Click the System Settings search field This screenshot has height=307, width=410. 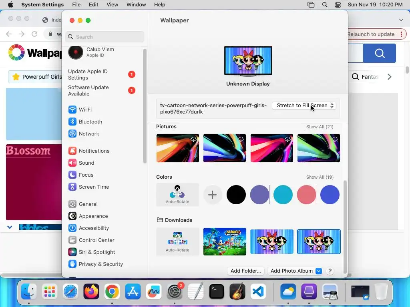coord(105,37)
